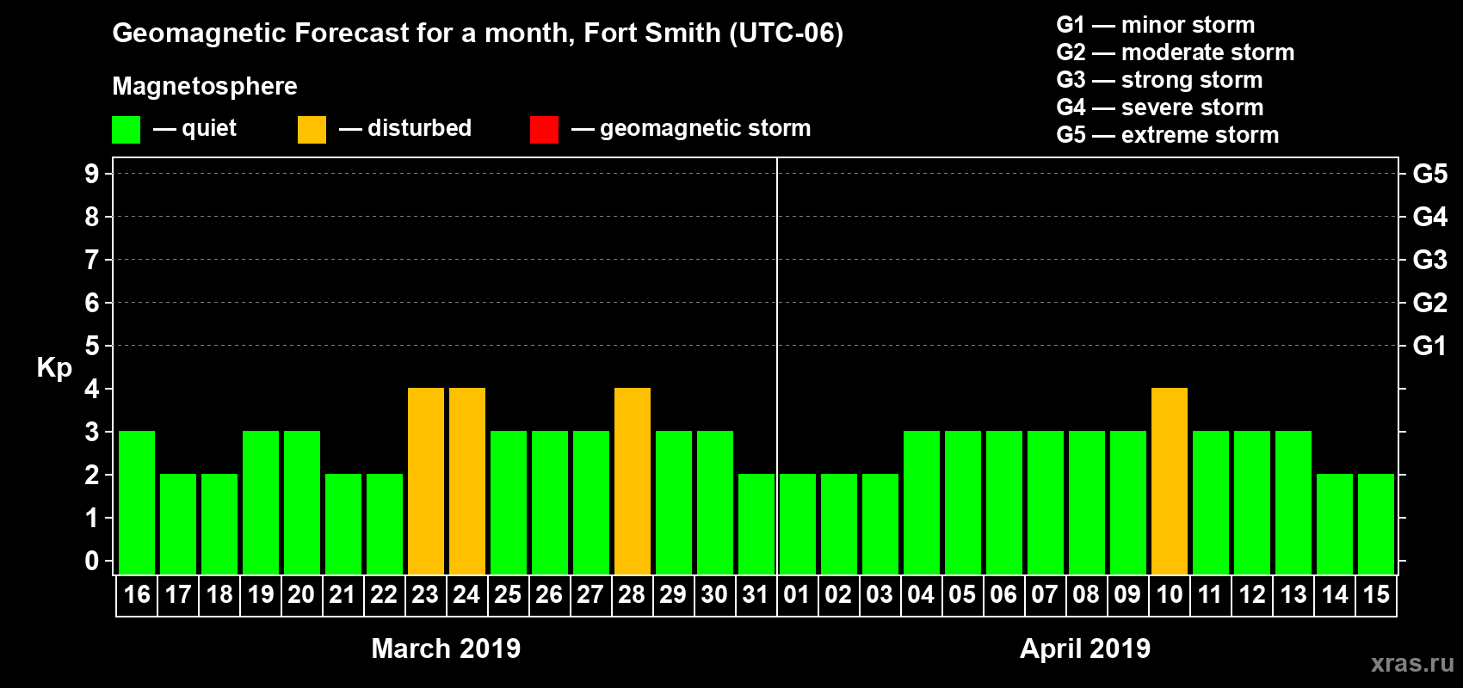Click 'G4 — severe storm' legend text
The image size is (1463, 688).
click(1160, 107)
